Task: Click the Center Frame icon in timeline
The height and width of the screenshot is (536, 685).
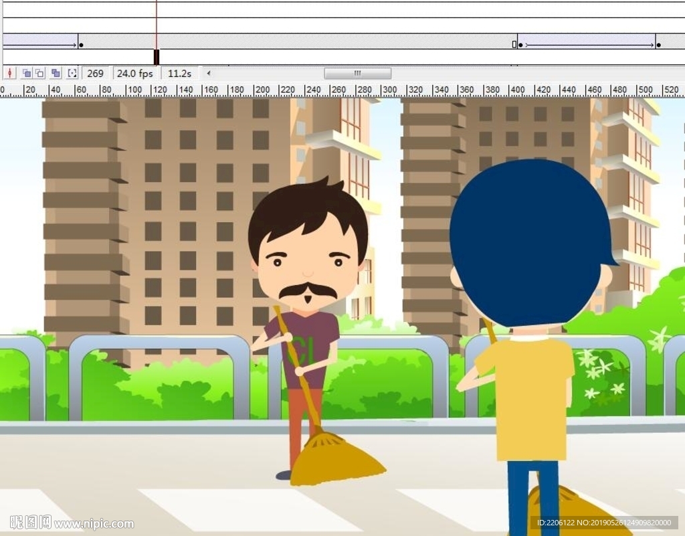Action: click(x=9, y=74)
